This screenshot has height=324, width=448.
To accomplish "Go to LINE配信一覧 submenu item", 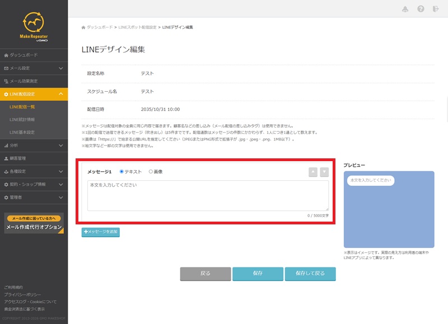I will coord(22,107).
